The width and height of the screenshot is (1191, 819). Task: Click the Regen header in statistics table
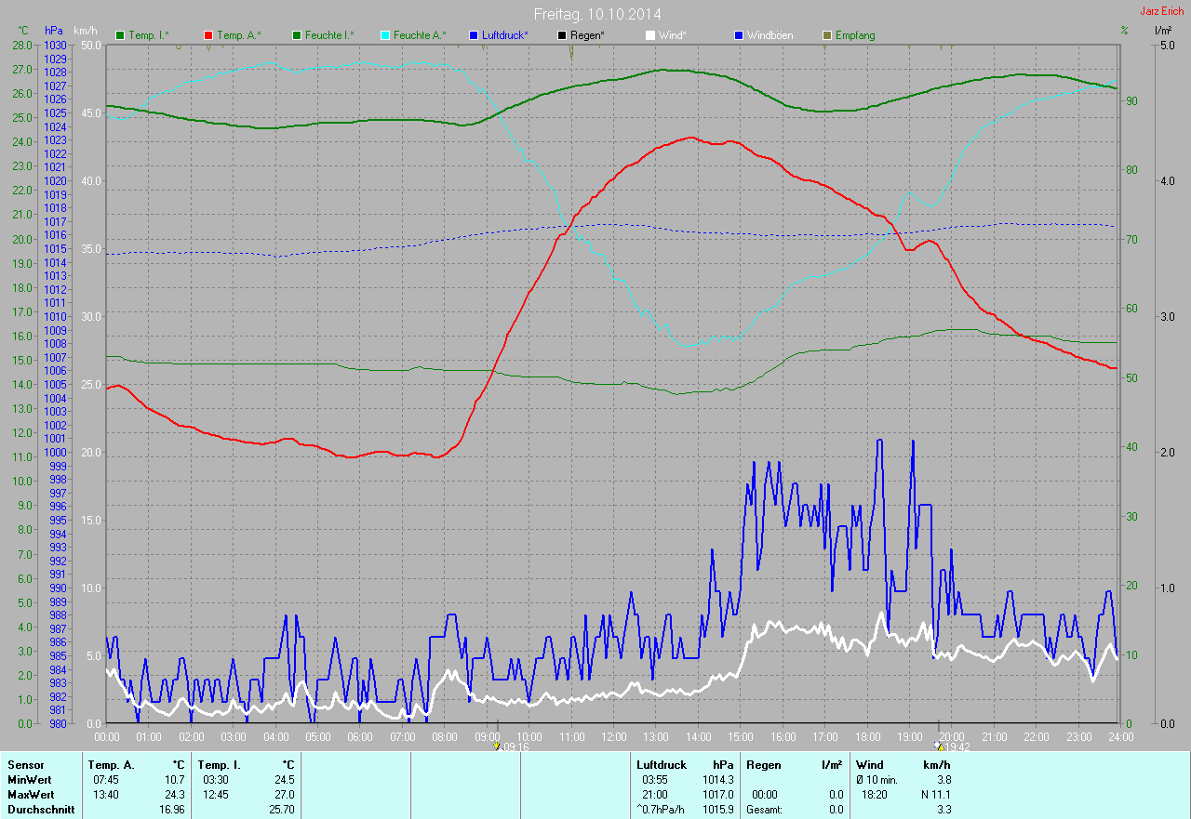[762, 765]
